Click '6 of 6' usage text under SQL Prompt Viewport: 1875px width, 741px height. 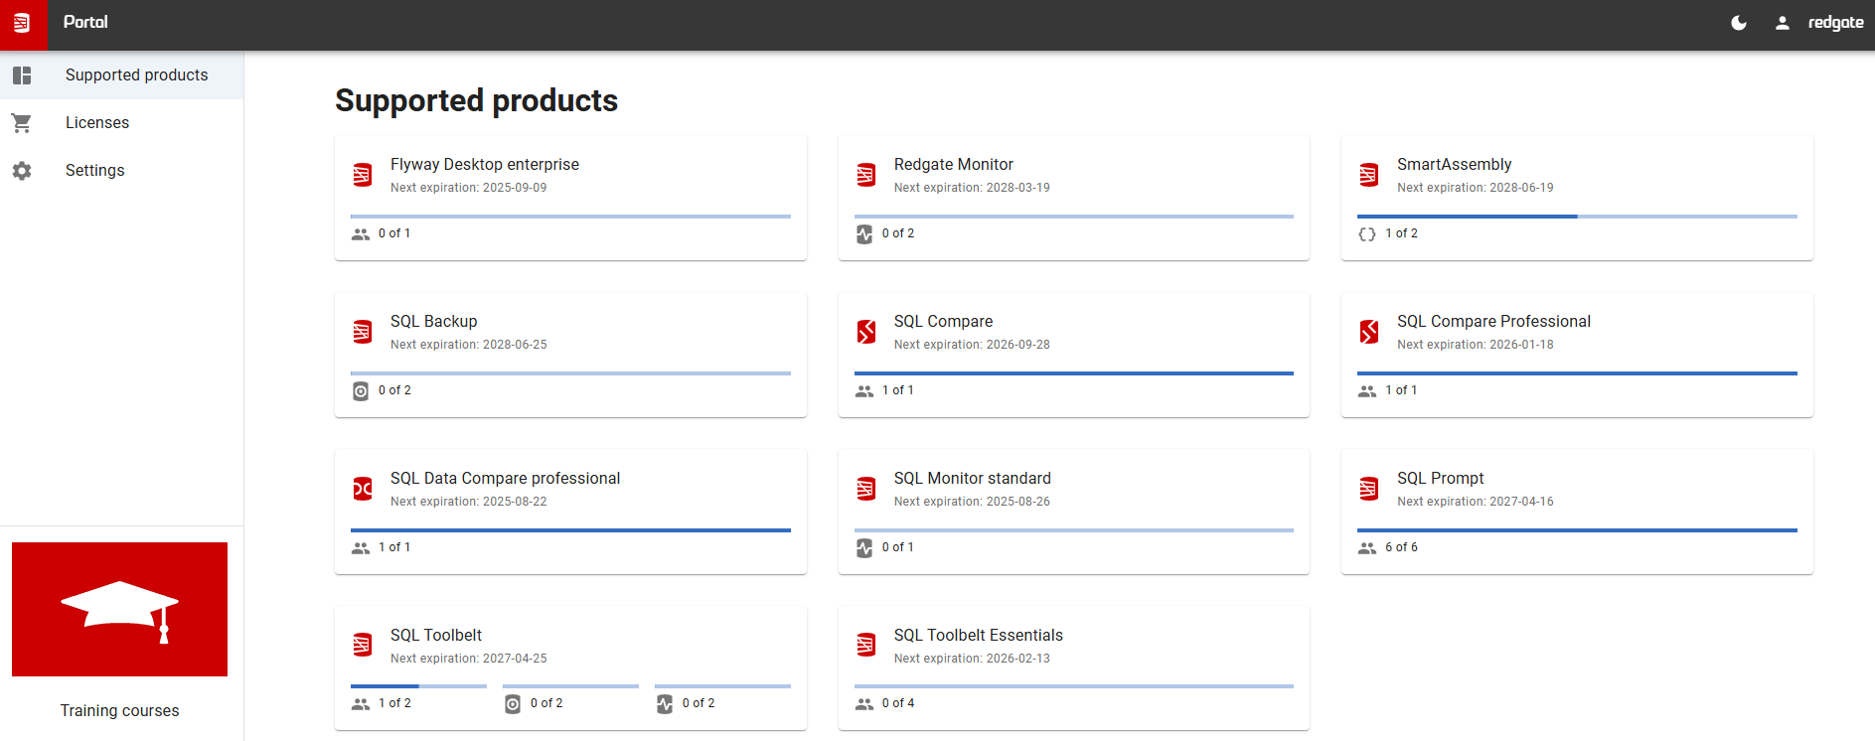coord(1401,547)
